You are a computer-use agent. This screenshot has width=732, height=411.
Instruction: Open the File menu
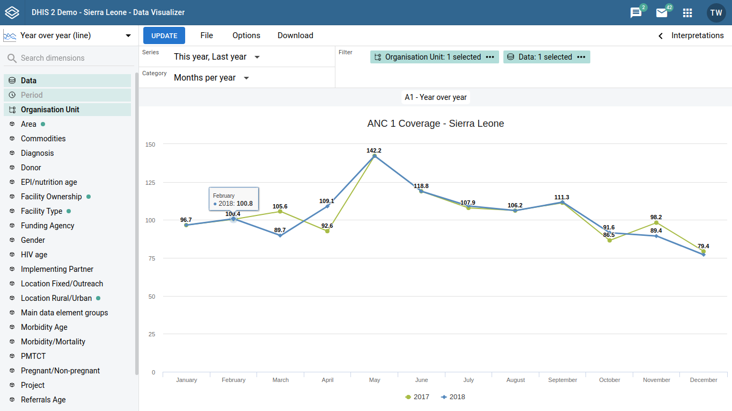207,35
